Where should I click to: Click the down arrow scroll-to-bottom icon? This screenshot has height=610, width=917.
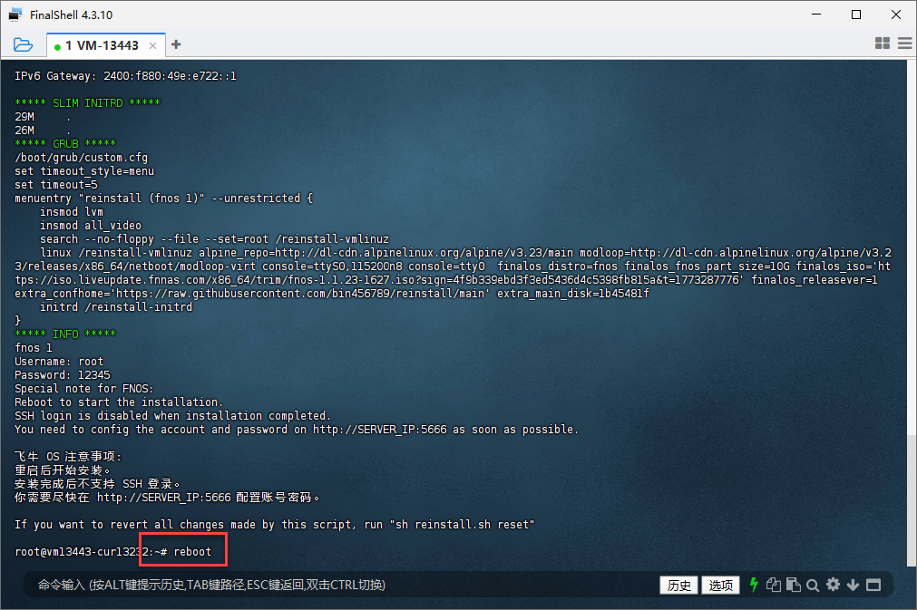[x=853, y=585]
